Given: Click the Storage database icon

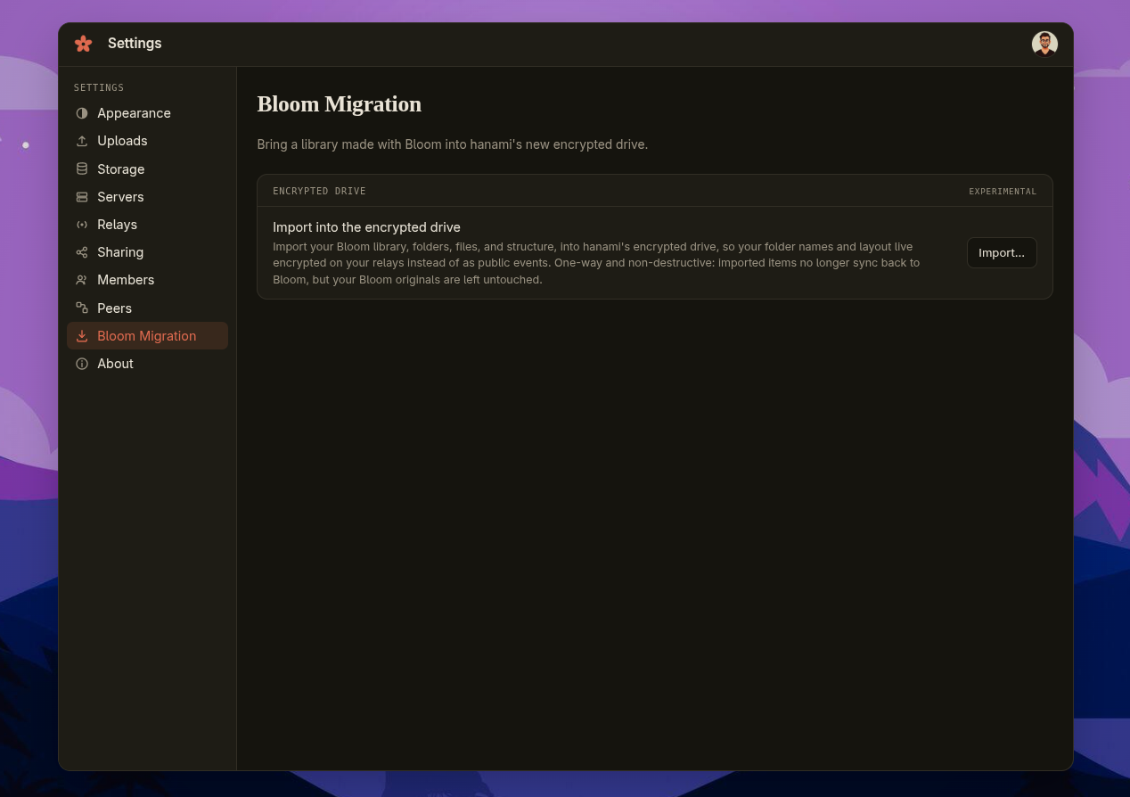Looking at the screenshot, I should point(82,169).
